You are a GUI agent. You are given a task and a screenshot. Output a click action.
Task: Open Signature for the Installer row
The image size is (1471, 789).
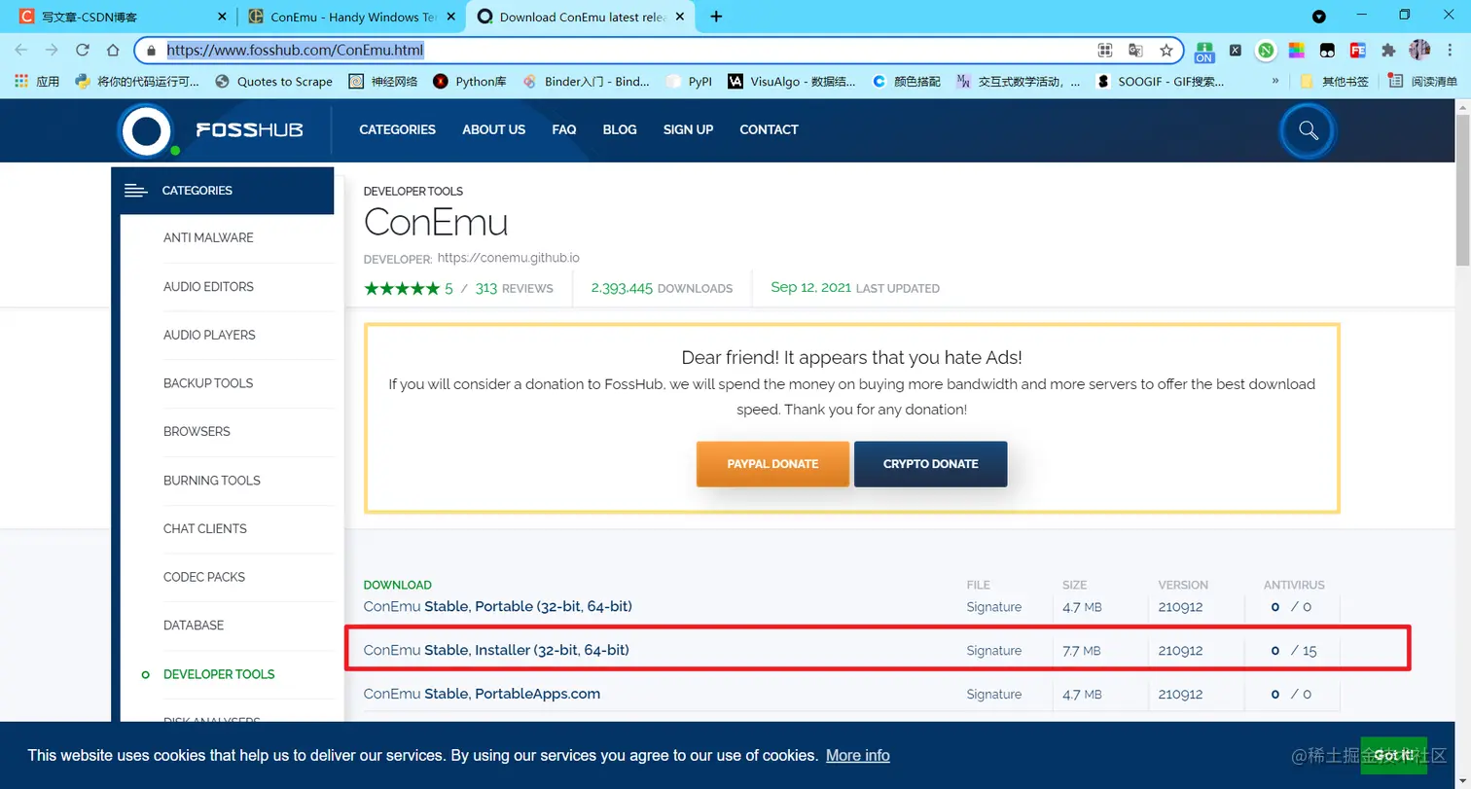(994, 651)
